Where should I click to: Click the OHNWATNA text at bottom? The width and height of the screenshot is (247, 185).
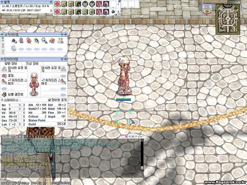[61, 183]
